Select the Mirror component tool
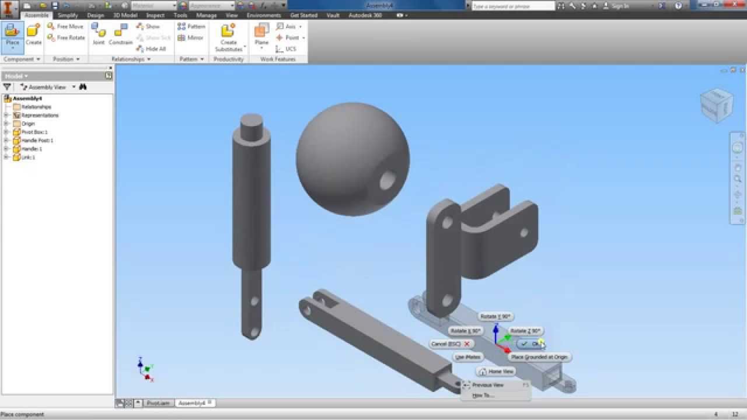 pos(190,37)
